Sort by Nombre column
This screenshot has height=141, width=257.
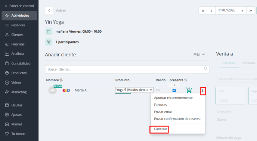54,80
